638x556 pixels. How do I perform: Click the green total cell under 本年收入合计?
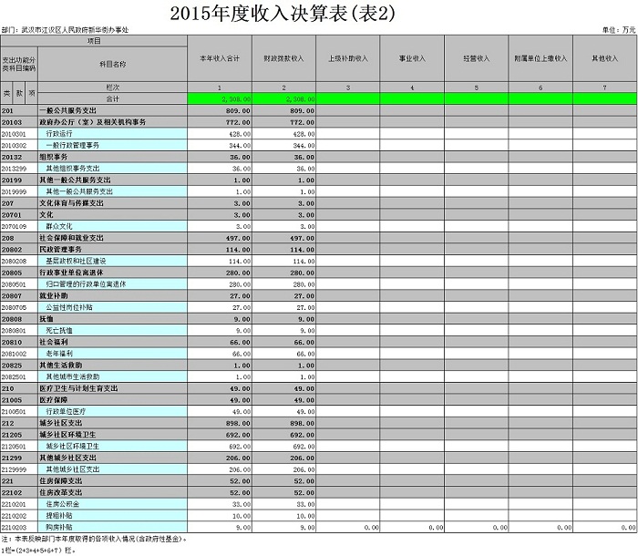(219, 98)
